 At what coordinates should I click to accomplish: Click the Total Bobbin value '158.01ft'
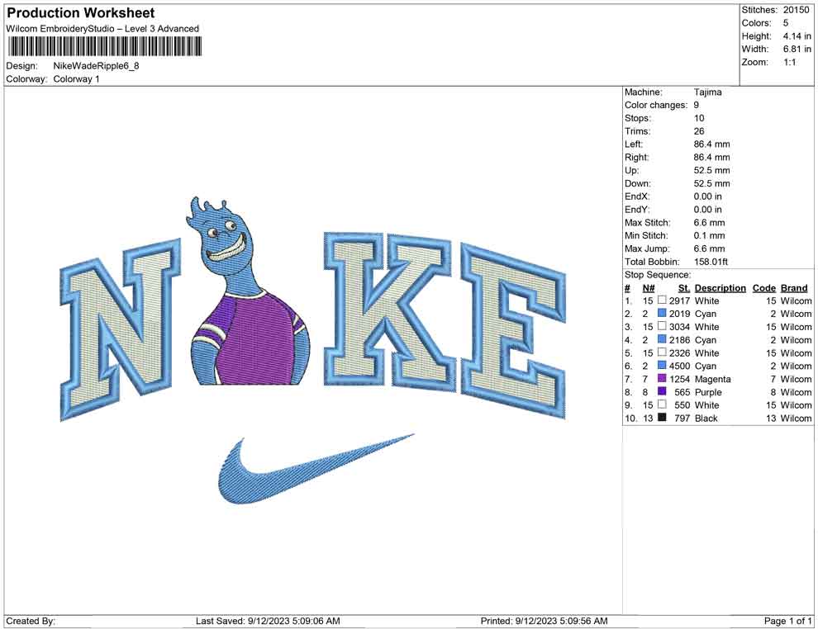tap(711, 262)
